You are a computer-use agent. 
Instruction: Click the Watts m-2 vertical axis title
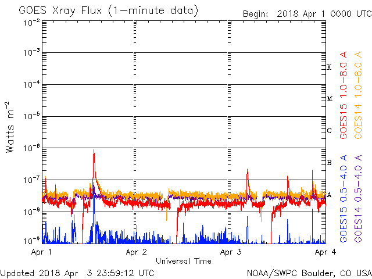[10, 127]
